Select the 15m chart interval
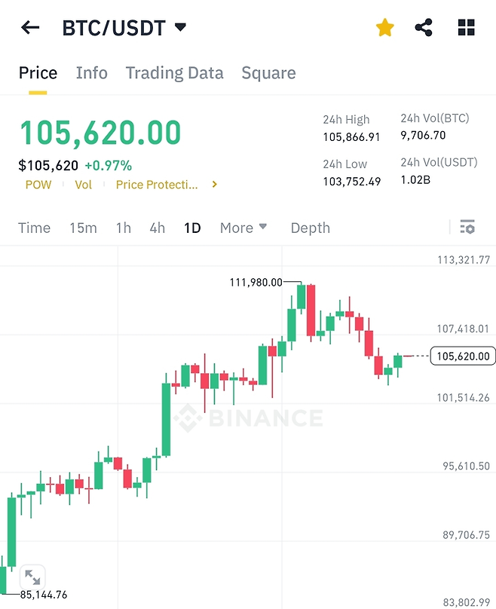The height and width of the screenshot is (609, 496). pos(83,228)
